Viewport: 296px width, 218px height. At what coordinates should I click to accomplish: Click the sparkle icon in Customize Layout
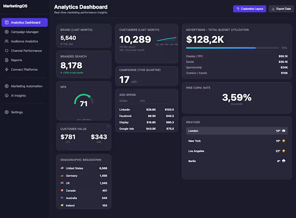239,9
